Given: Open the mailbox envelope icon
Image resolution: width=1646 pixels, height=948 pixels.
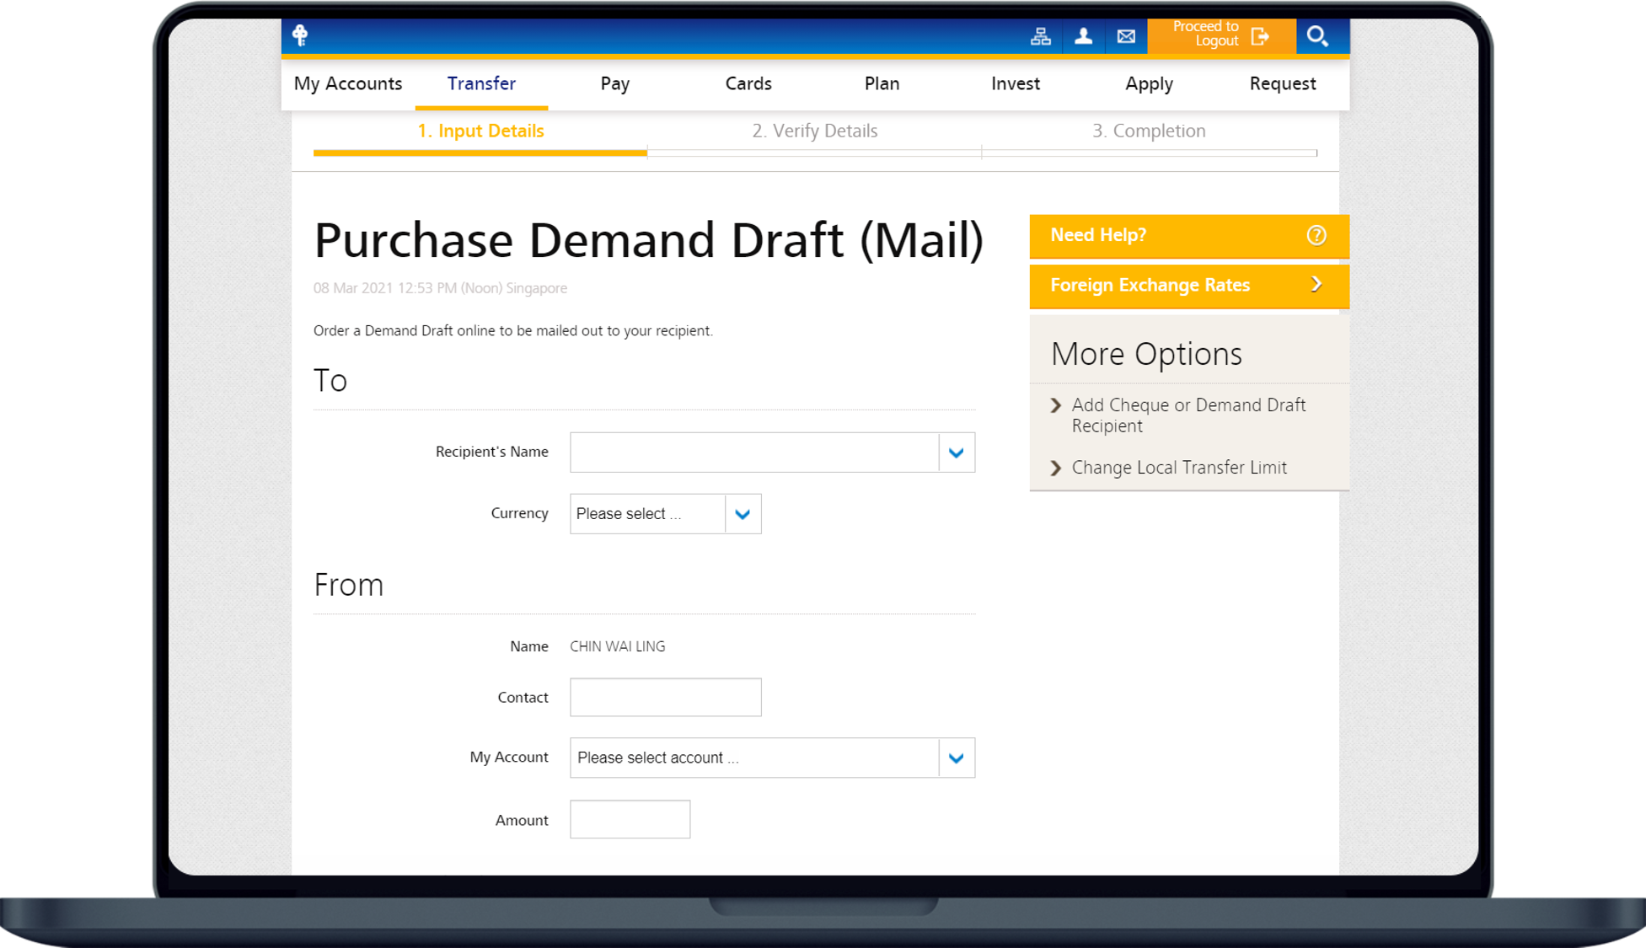Looking at the screenshot, I should 1126,36.
